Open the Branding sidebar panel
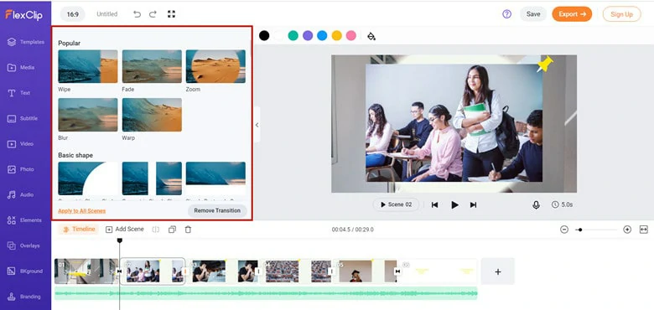The width and height of the screenshot is (654, 310). click(25, 297)
